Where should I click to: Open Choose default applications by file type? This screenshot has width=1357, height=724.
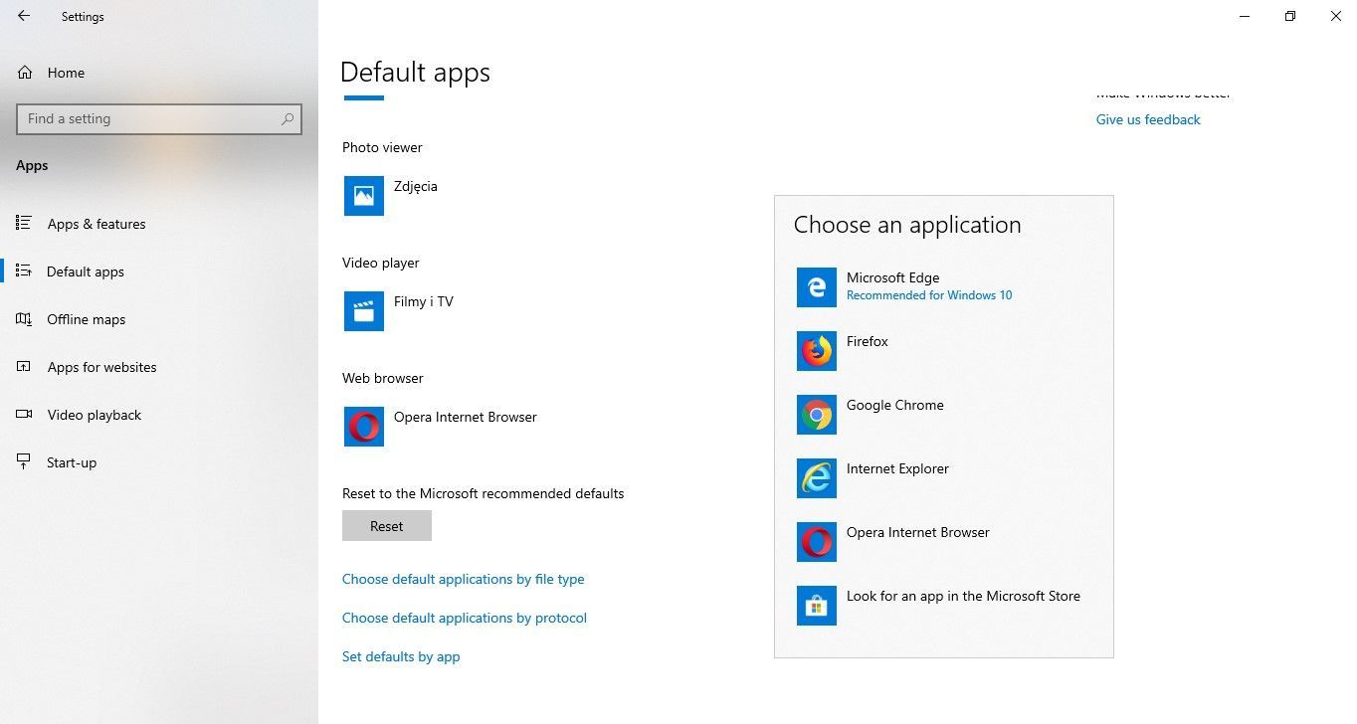pos(463,579)
